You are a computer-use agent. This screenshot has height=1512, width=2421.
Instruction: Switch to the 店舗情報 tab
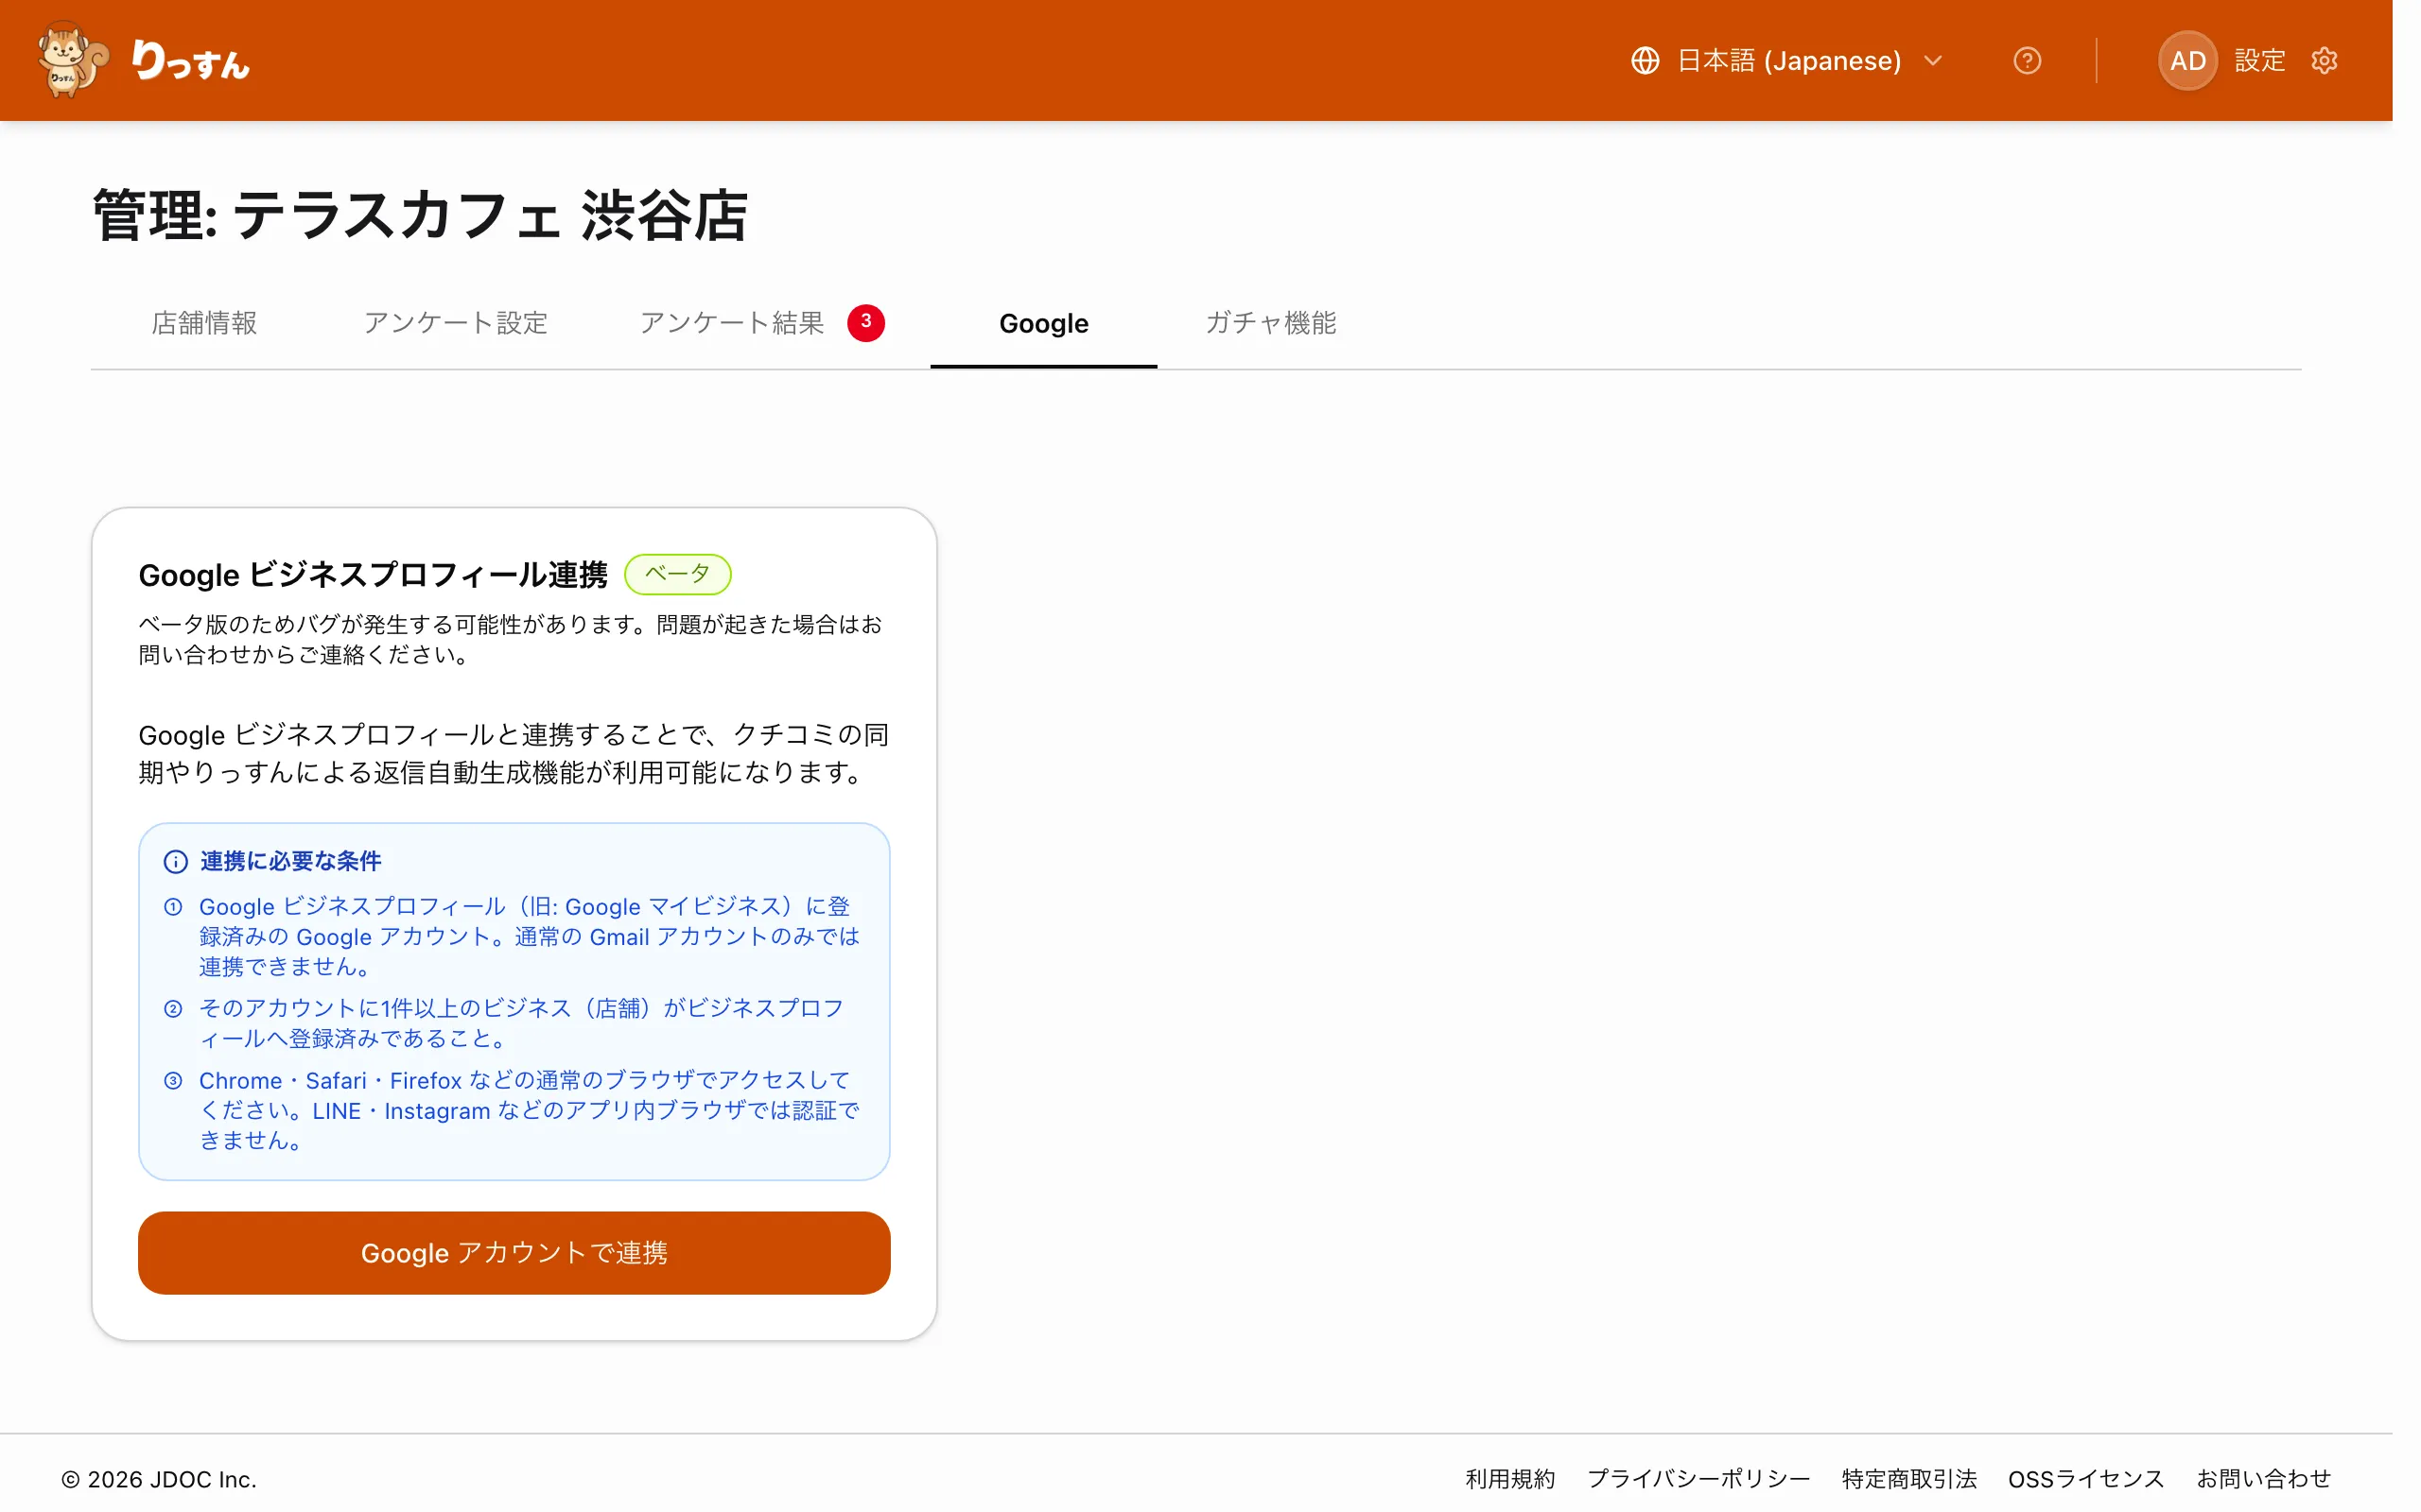pyautogui.click(x=204, y=323)
